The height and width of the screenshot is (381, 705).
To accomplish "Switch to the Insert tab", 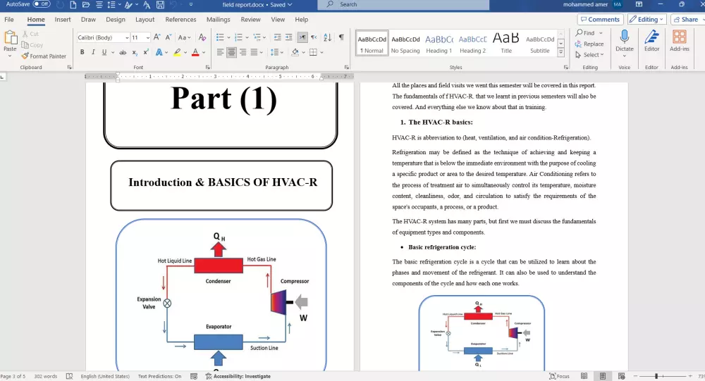I will [63, 19].
